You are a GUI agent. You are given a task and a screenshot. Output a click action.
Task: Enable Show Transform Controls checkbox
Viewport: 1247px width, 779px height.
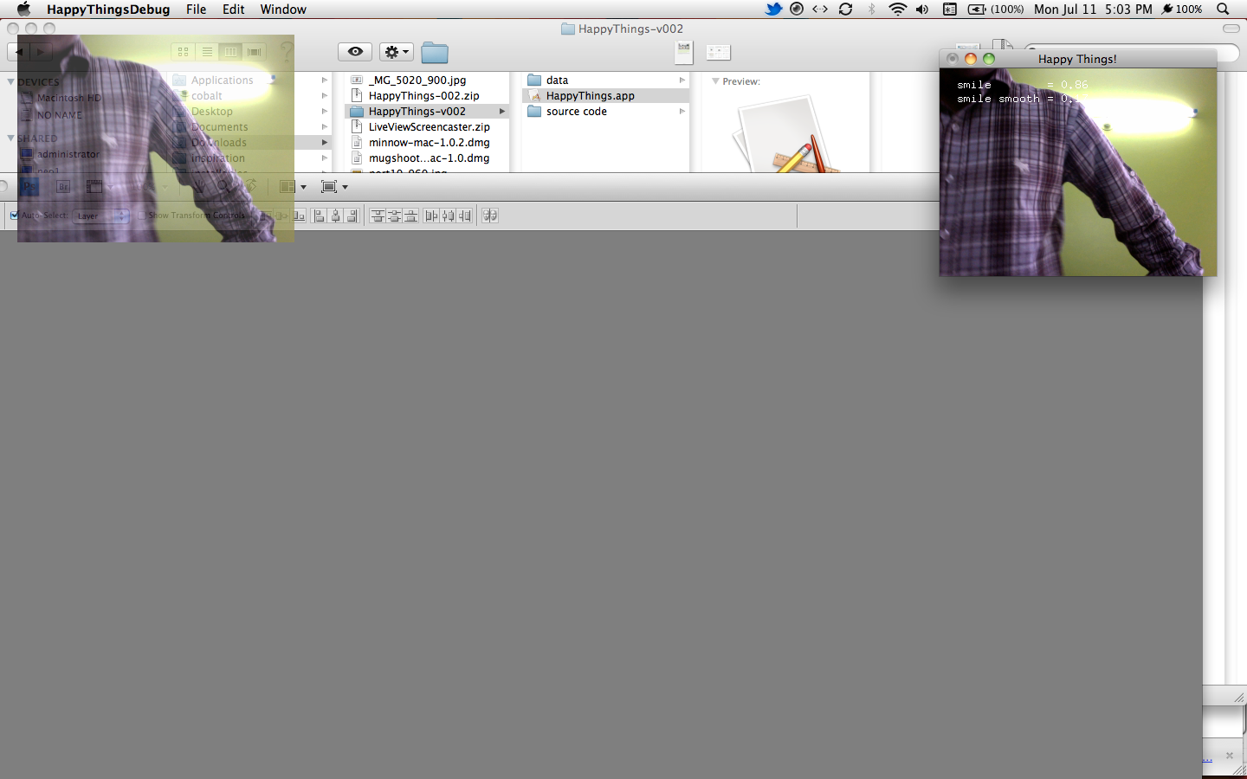[x=142, y=216]
